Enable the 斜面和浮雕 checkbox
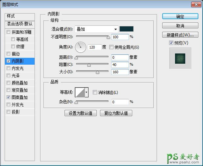Viewport: 203px width, 166px height. pyautogui.click(x=8, y=32)
